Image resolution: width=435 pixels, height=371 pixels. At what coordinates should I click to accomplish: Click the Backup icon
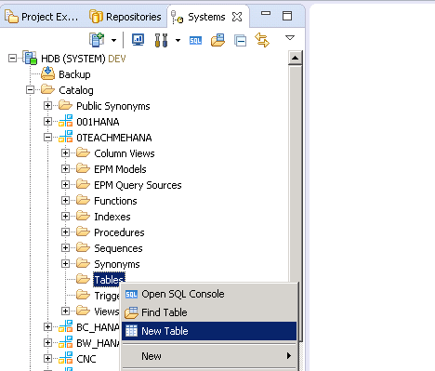[x=48, y=73]
